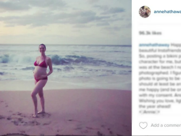This screenshot has height=136, width=181.
Task: Click the woman's feet on the sand
Action: (39, 114)
